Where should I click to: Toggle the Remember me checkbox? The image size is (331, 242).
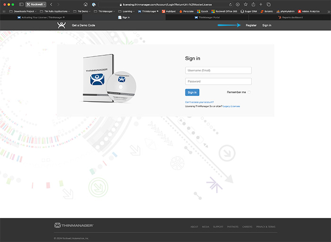click(249, 92)
